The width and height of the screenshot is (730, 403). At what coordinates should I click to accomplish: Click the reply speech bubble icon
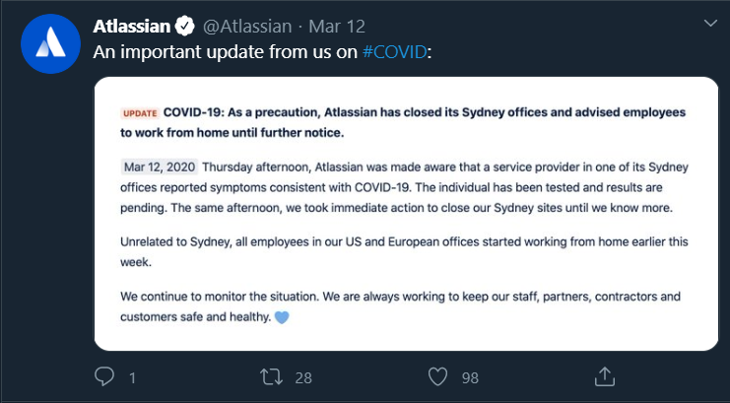pyautogui.click(x=104, y=376)
